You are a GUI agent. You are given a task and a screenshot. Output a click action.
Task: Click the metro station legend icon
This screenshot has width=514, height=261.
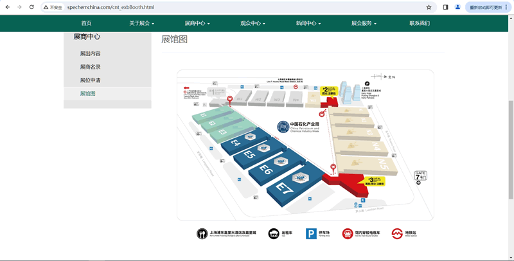tap(396, 233)
